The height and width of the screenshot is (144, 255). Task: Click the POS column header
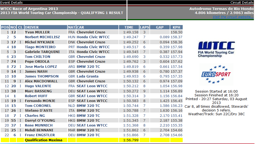pos(5,27)
